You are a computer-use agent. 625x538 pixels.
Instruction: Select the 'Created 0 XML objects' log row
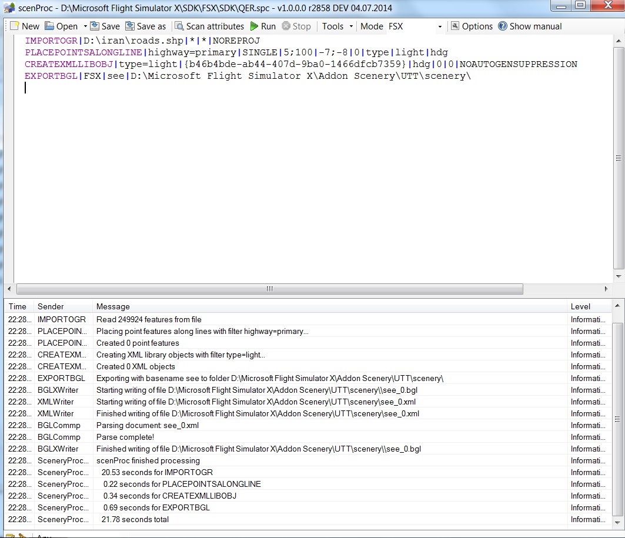tap(308, 366)
